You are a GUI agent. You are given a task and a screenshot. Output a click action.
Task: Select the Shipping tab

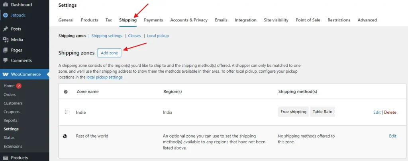(x=128, y=20)
